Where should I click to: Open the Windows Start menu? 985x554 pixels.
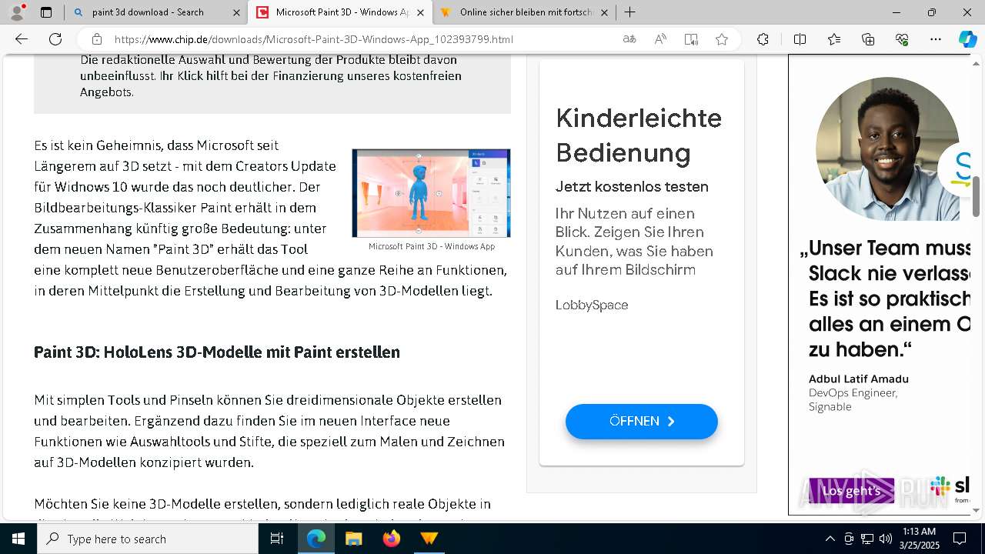click(18, 539)
